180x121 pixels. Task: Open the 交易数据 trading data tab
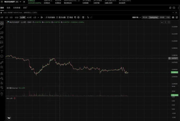(17, 8)
